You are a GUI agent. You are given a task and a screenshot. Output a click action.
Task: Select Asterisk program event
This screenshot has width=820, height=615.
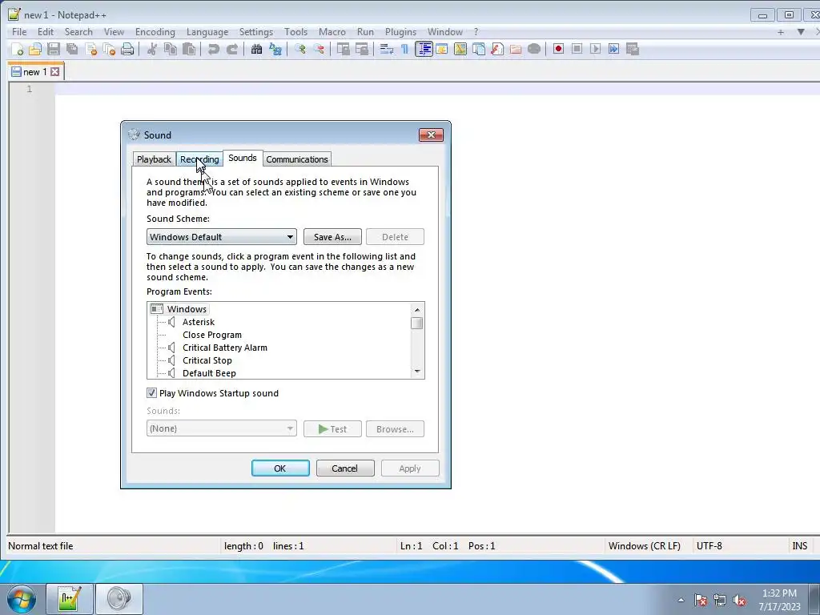199,322
